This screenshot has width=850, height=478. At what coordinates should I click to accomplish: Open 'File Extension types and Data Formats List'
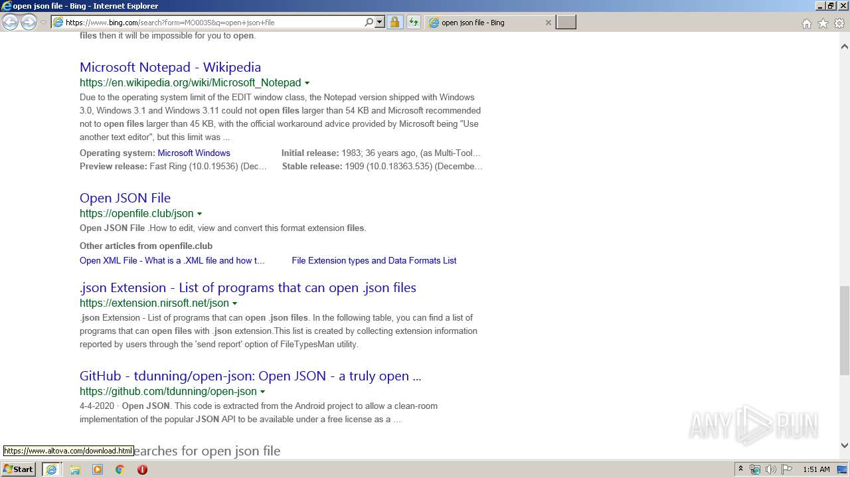(x=374, y=260)
